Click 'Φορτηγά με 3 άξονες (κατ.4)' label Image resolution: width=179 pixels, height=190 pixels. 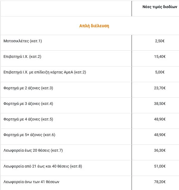click(x=28, y=104)
